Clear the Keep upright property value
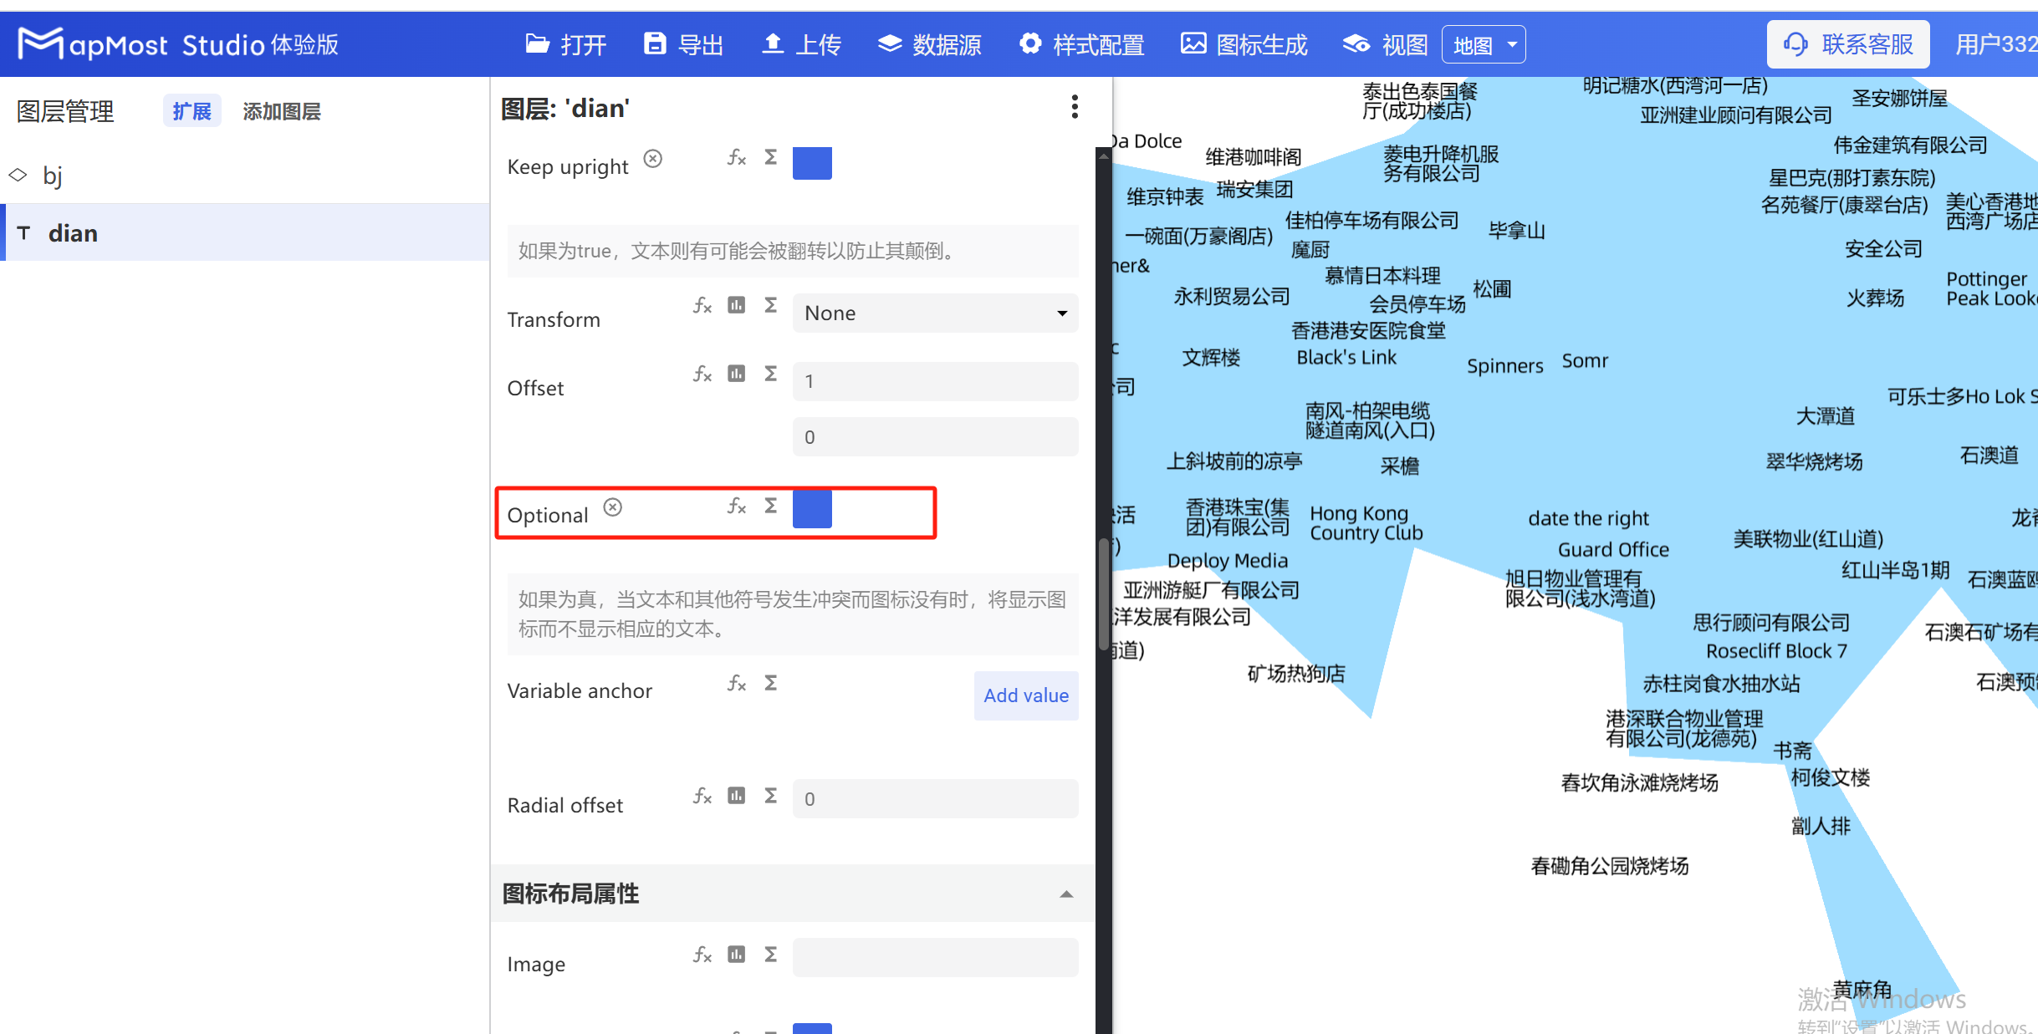This screenshot has height=1034, width=2038. 653,158
